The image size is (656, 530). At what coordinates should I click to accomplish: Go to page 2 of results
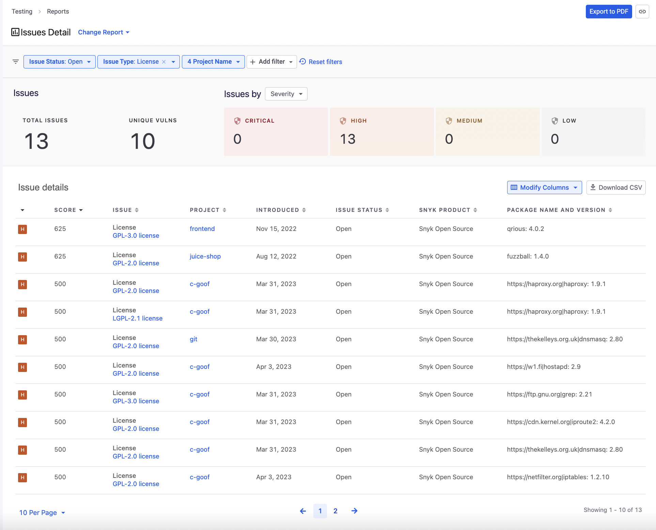[335, 511]
